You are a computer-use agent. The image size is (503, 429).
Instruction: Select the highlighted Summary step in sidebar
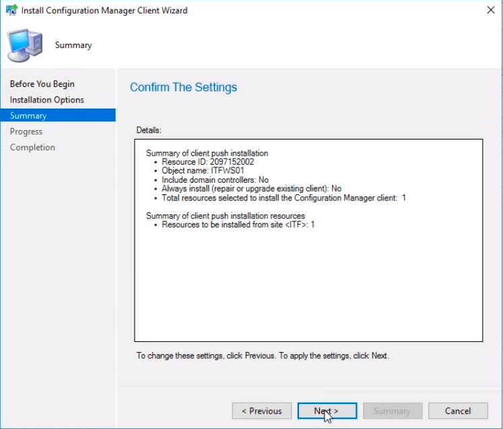[x=58, y=115]
